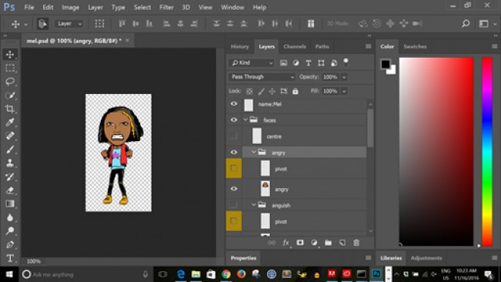Select the Rectangular Marquee tool
Screen dimensions: 501x282
click(x=10, y=68)
